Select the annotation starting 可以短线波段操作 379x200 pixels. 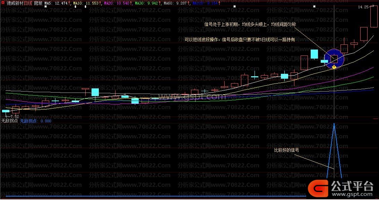(x=240, y=40)
